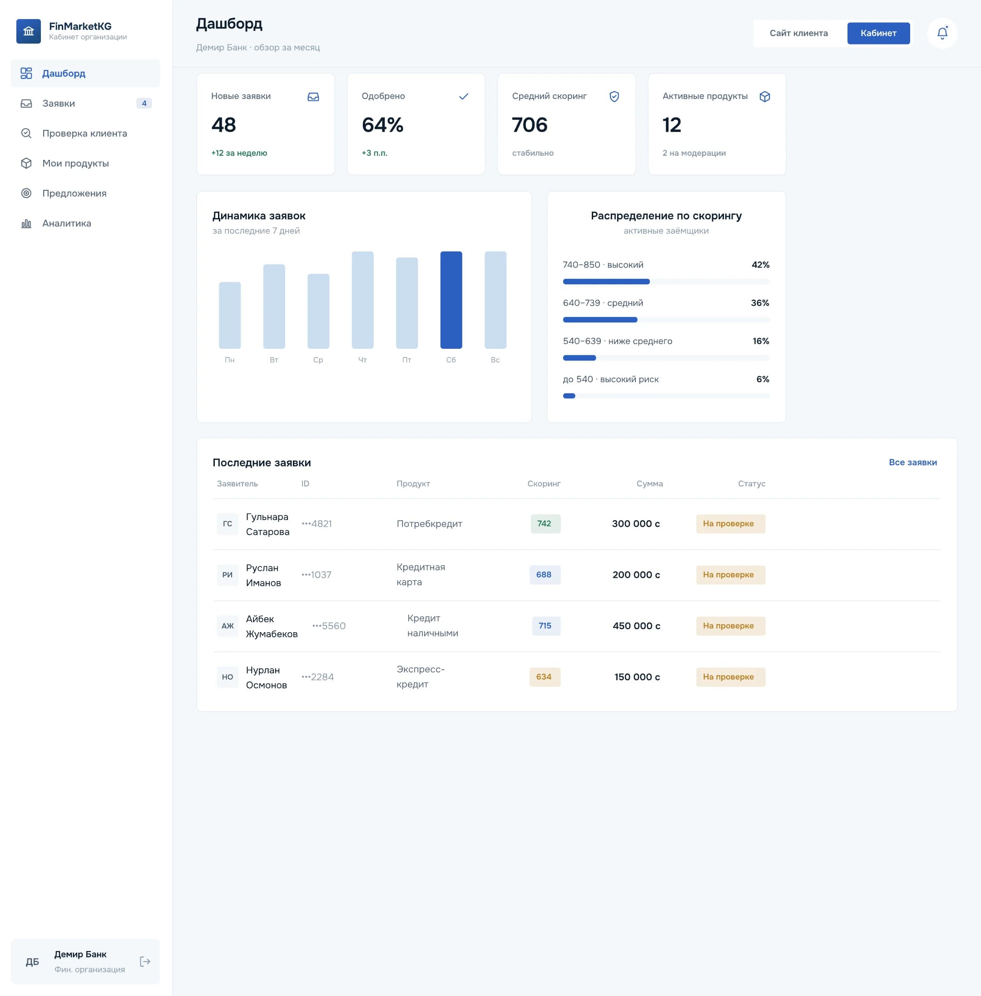The image size is (981, 996).
Task: Click the 540–639 ниже среднего progress bar
Action: (666, 357)
